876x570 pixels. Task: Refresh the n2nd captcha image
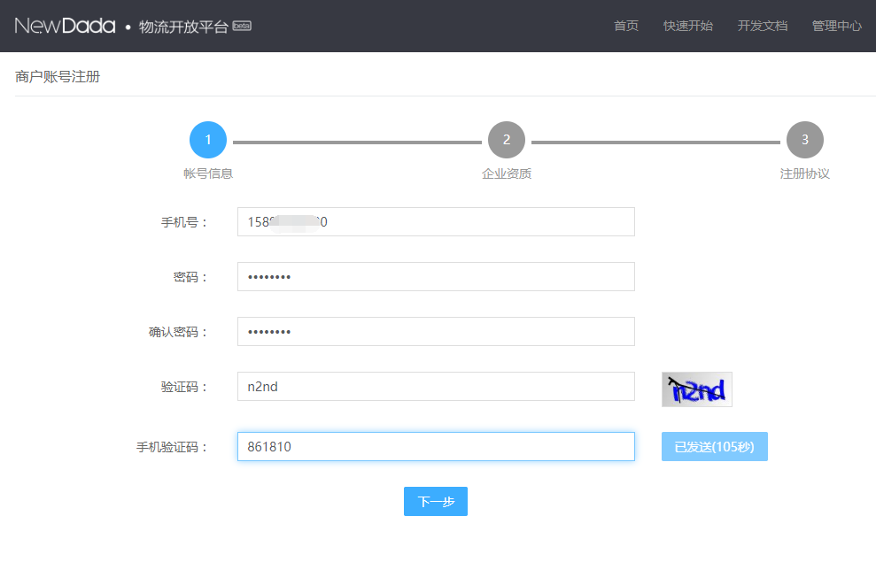696,389
